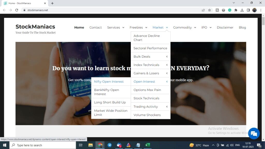265x149 pixels.
Task: Close the Home - StockManiacs tab
Action: point(45,3)
